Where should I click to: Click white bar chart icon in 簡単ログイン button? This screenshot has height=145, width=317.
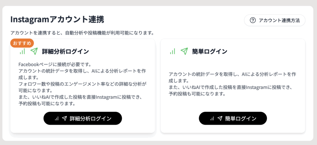tap(212, 118)
